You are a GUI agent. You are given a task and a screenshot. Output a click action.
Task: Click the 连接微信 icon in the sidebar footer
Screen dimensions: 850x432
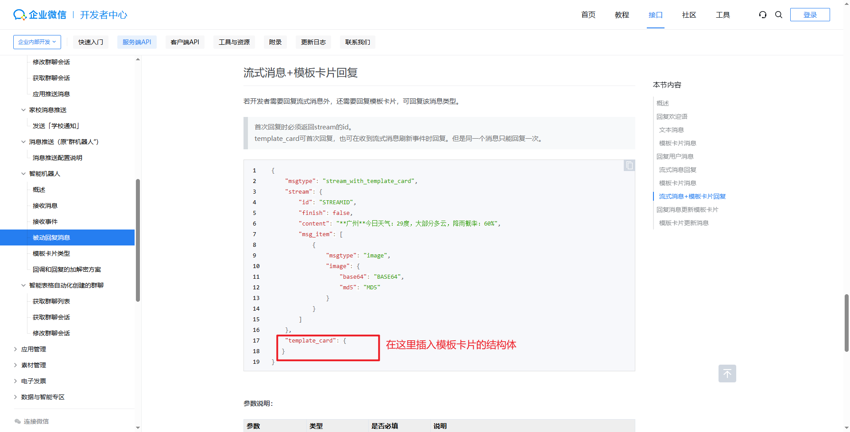coord(18,421)
